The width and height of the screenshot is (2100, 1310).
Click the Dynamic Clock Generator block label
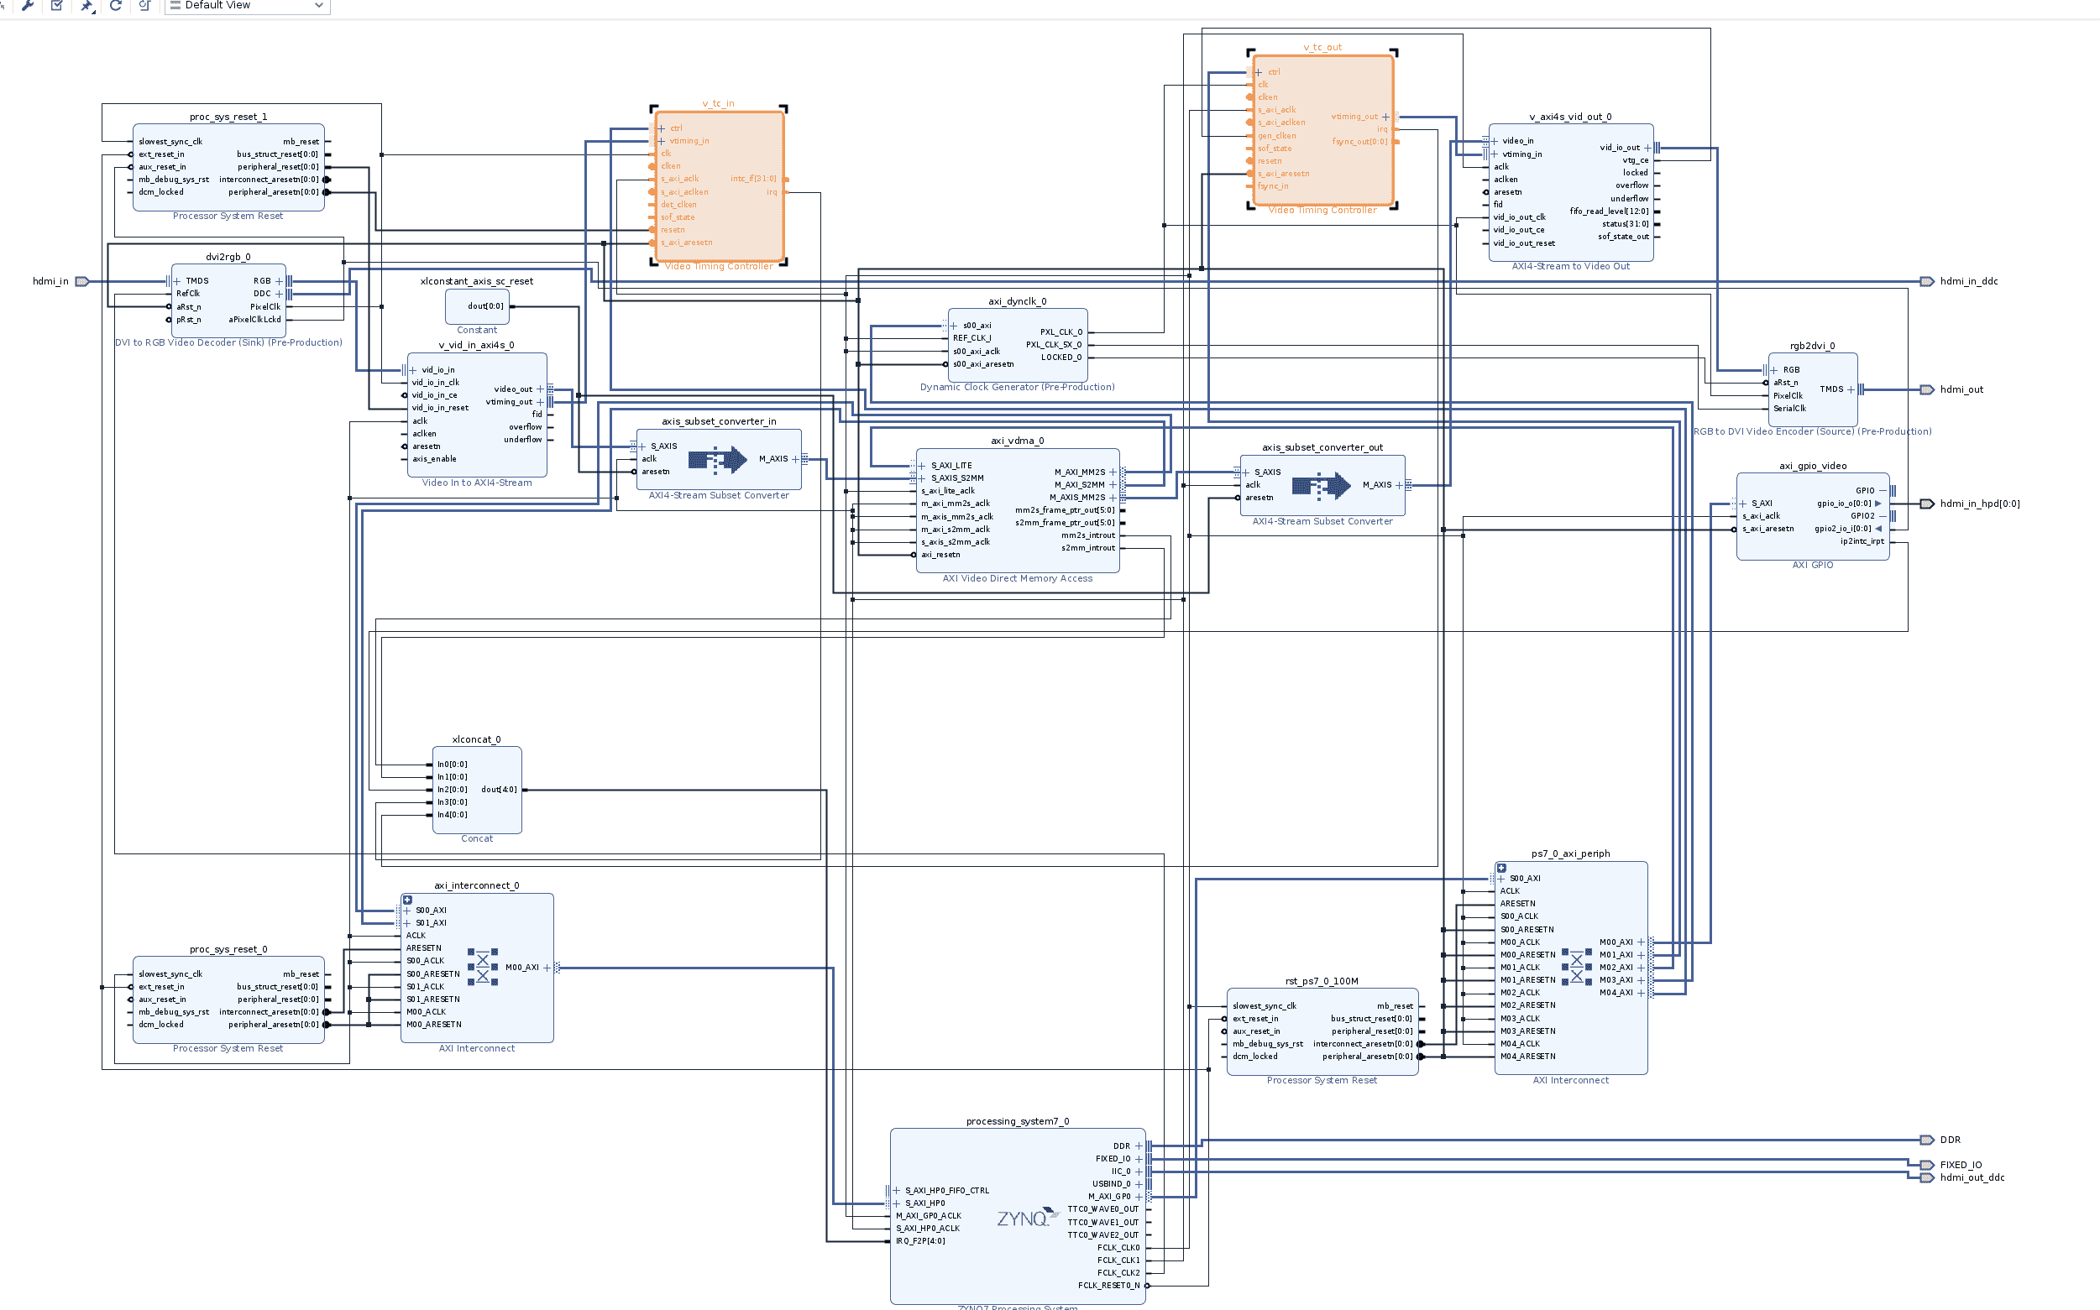(1017, 387)
